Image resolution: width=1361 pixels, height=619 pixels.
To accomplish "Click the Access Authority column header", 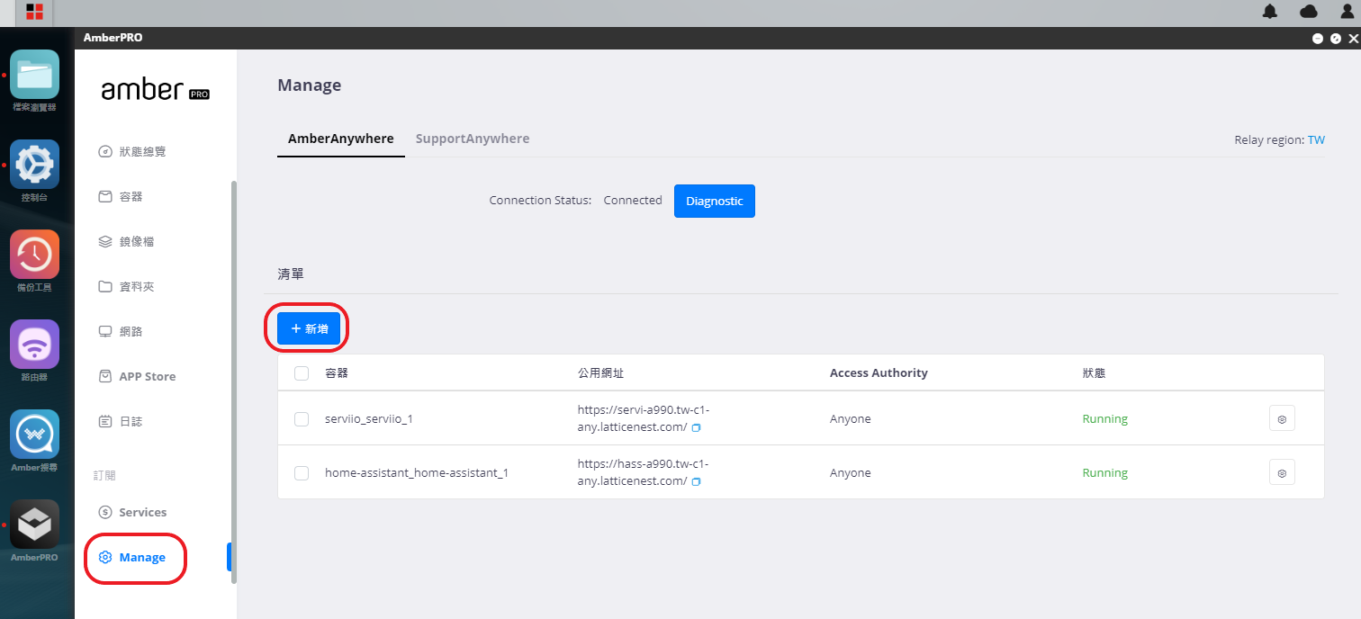I will point(879,372).
